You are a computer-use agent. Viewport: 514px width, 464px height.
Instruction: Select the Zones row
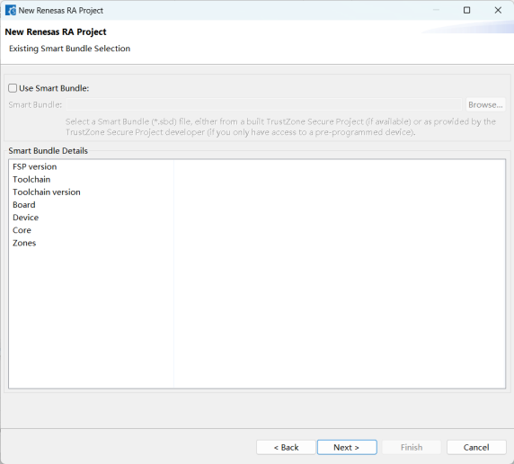257,243
